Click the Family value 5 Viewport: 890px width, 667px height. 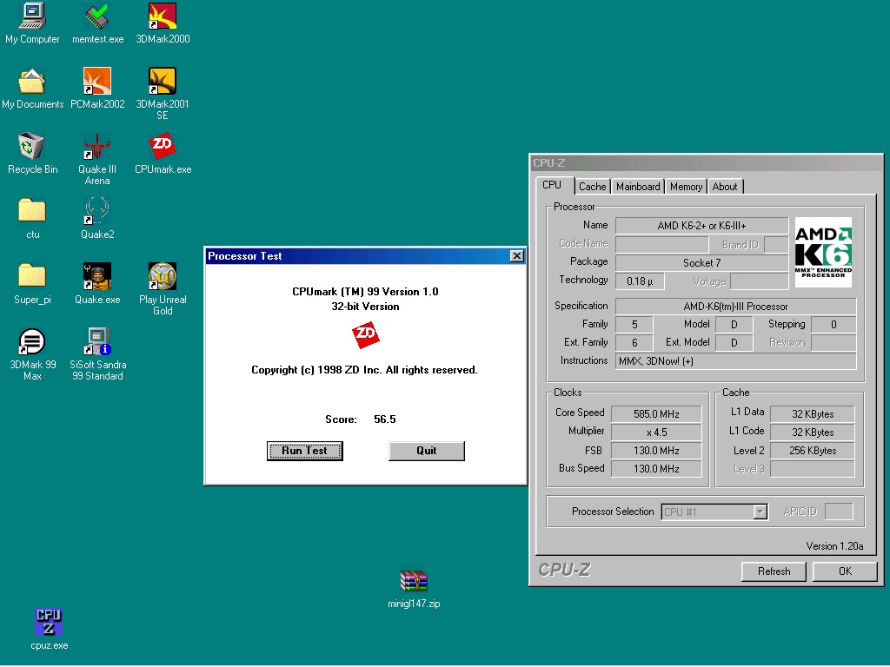[634, 325]
